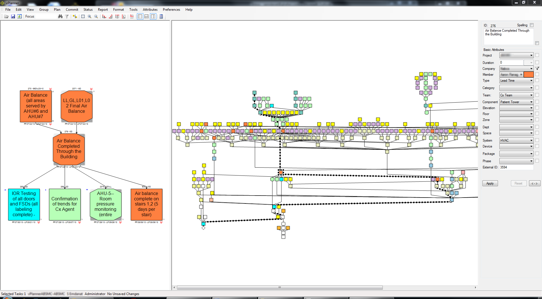
Task: Click the horizontal scrollbar thumb of network view
Action: pyautogui.click(x=280, y=287)
